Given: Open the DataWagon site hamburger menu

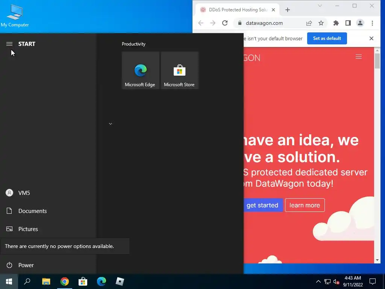Looking at the screenshot, I should [358, 57].
